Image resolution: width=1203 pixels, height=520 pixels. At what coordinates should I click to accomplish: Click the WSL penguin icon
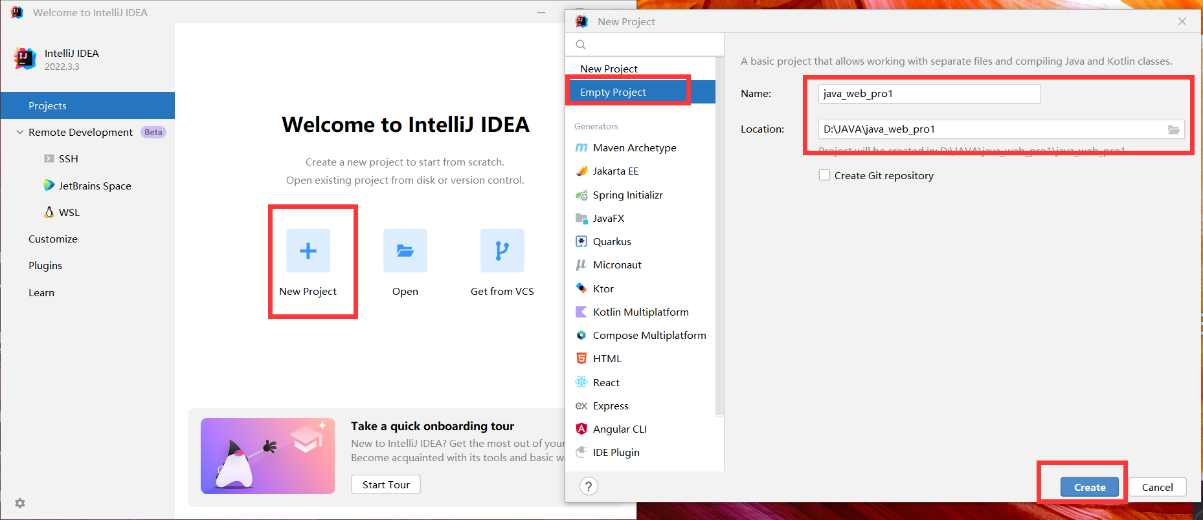(x=49, y=212)
